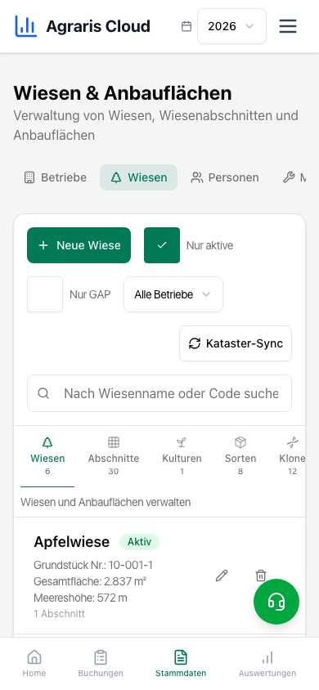This screenshot has width=319, height=690.
Task: Click 'Gesamtfläche: 2.837 m²' text
Action: pyautogui.click(x=90, y=581)
